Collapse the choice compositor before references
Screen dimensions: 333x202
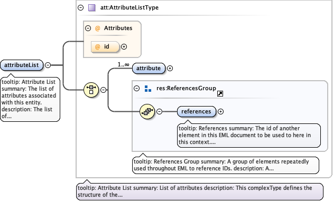click(x=160, y=111)
